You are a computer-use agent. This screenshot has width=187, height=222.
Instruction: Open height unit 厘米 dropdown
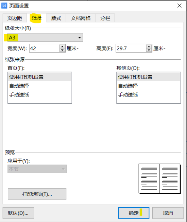[159, 48]
